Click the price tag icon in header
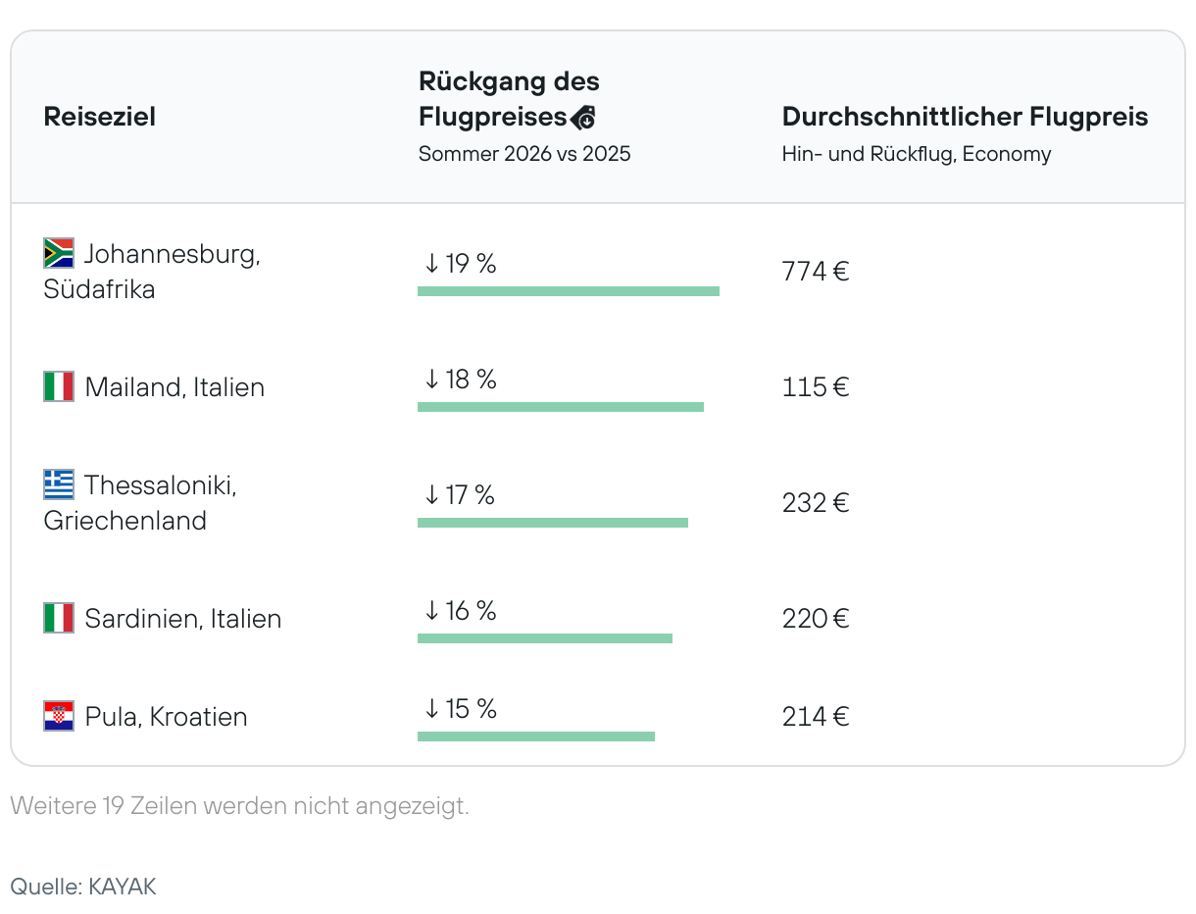The image size is (1196, 914). [583, 118]
